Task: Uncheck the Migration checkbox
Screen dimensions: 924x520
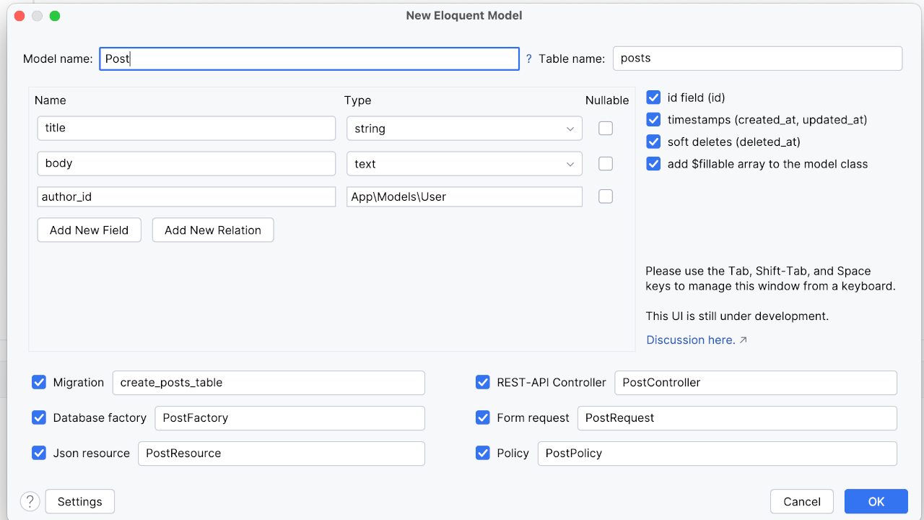Action: [39, 383]
